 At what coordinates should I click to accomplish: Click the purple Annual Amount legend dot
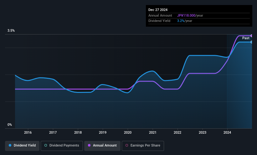click(89, 145)
